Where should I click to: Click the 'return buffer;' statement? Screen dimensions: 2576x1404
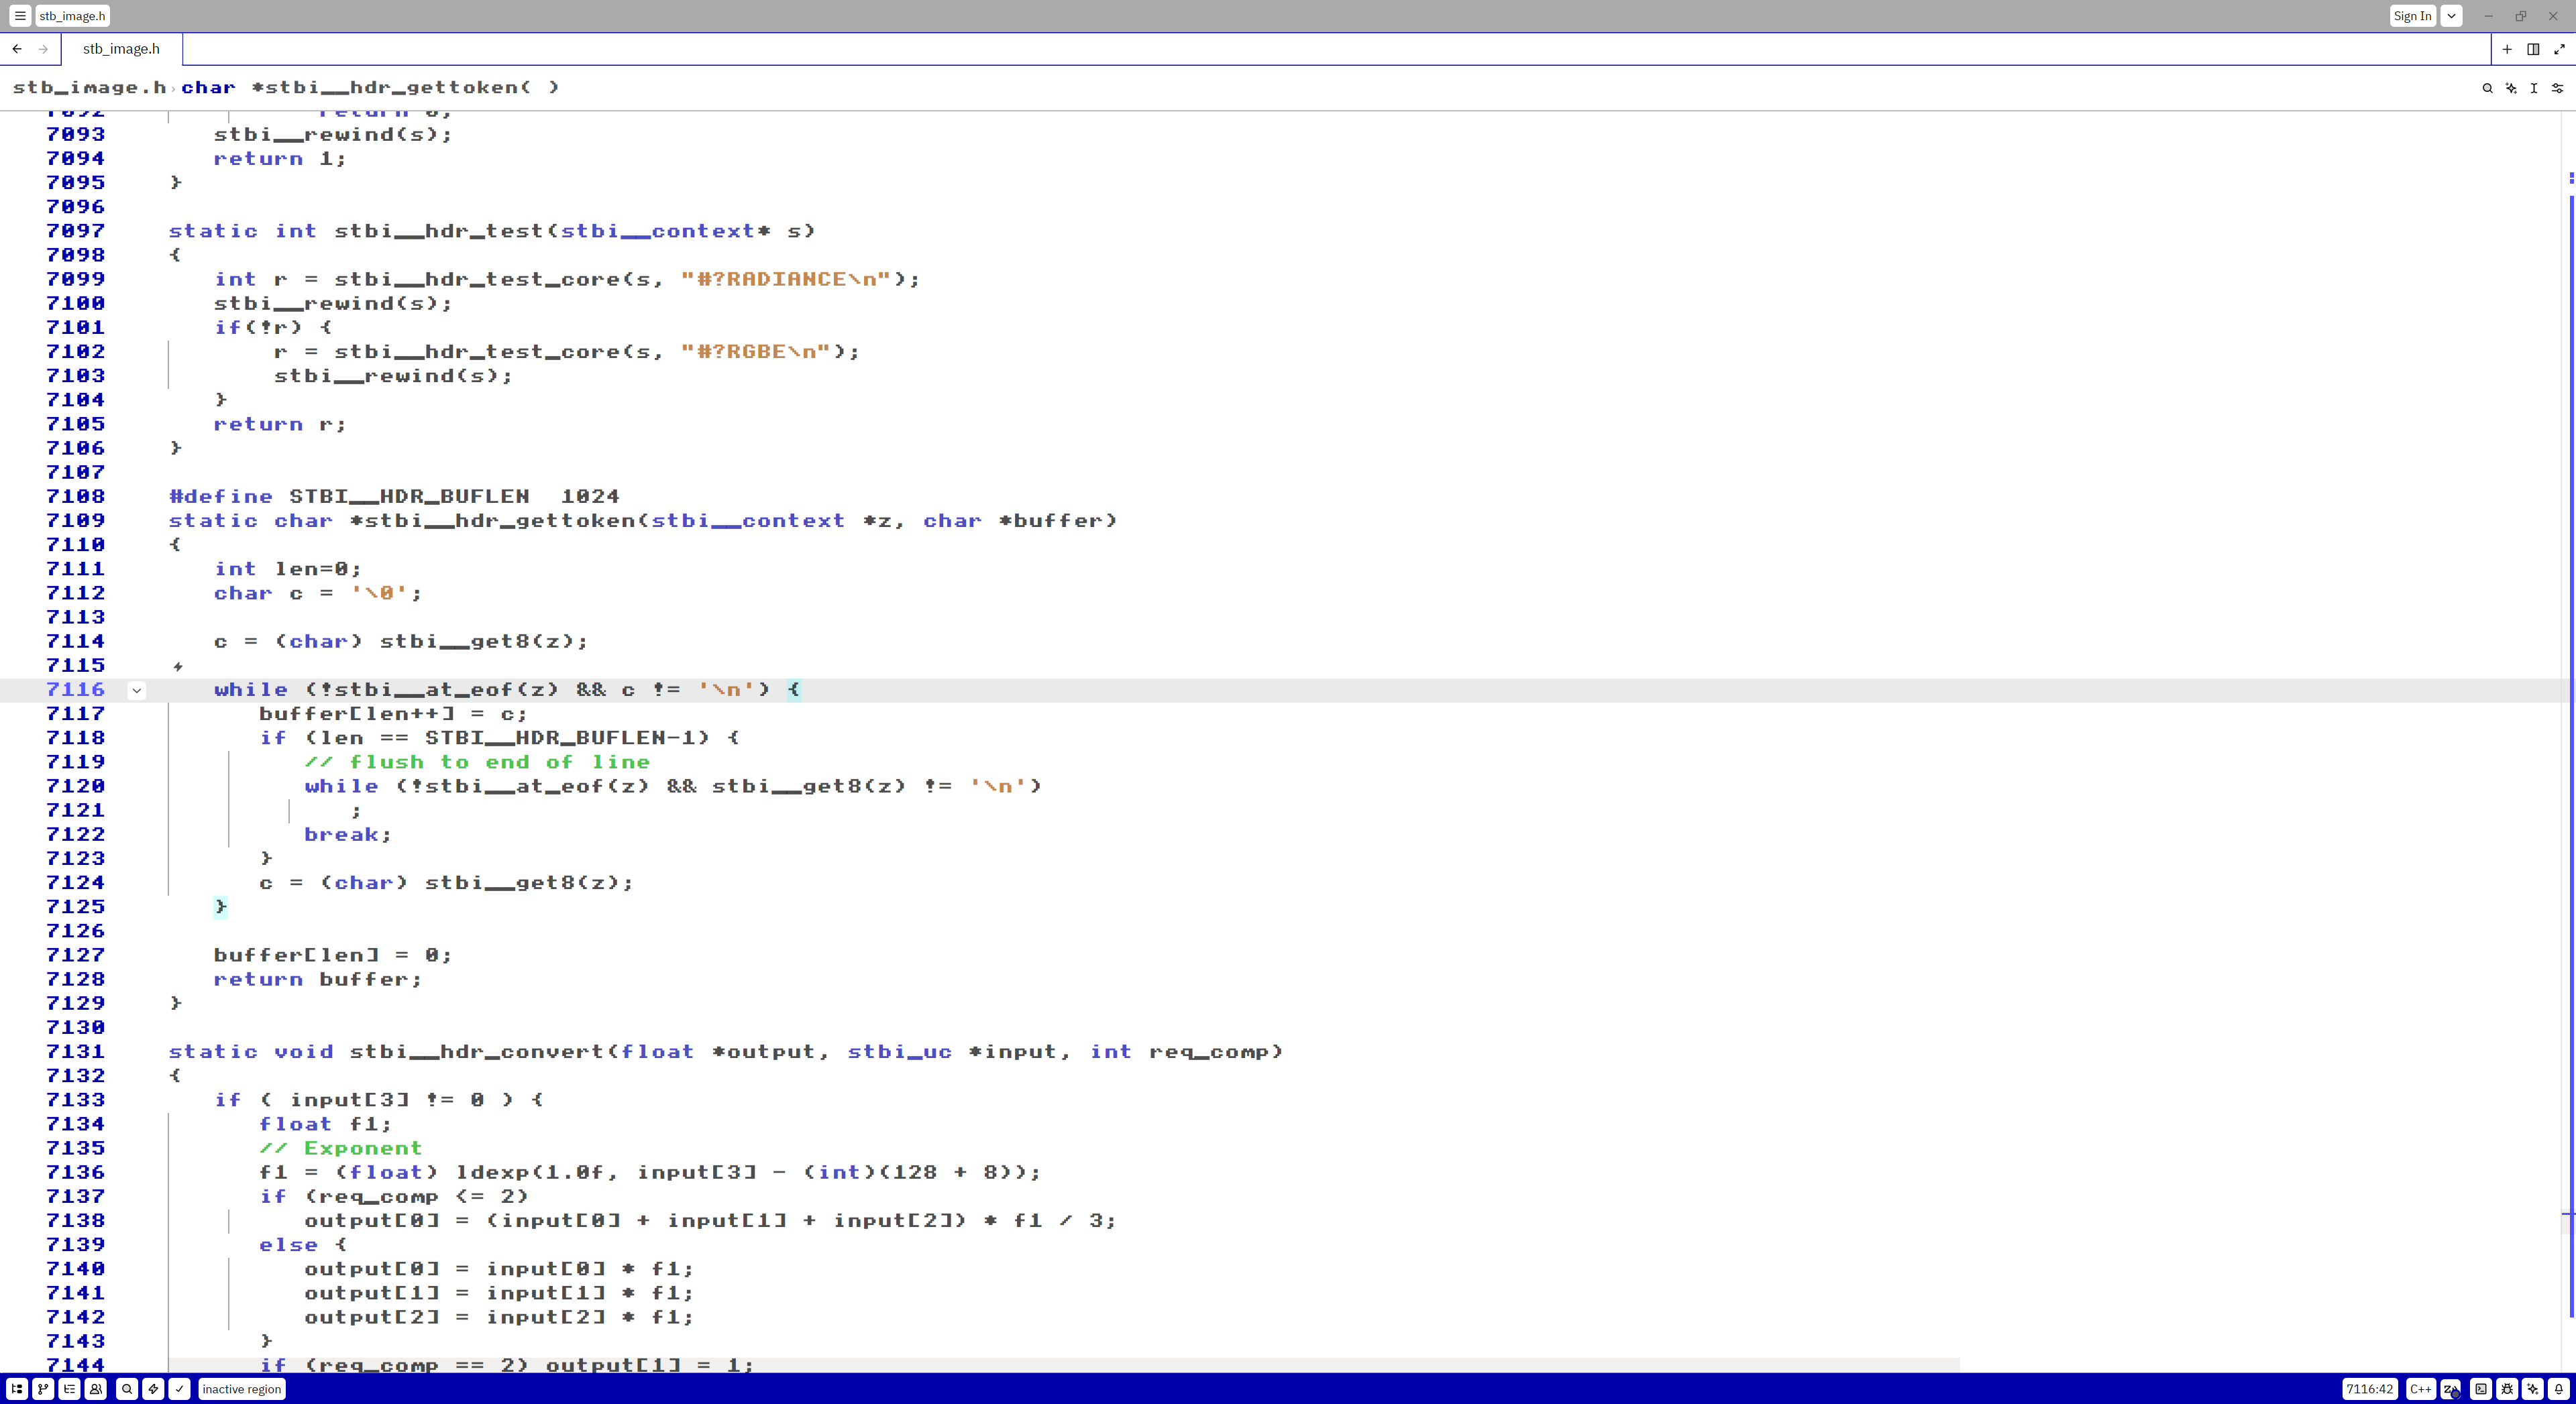(x=318, y=980)
